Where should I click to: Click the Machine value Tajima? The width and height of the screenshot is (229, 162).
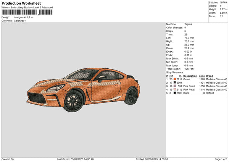(x=188, y=24)
